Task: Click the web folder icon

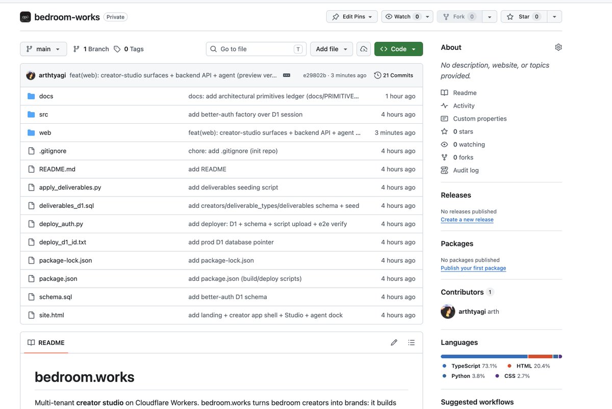Action: point(31,133)
